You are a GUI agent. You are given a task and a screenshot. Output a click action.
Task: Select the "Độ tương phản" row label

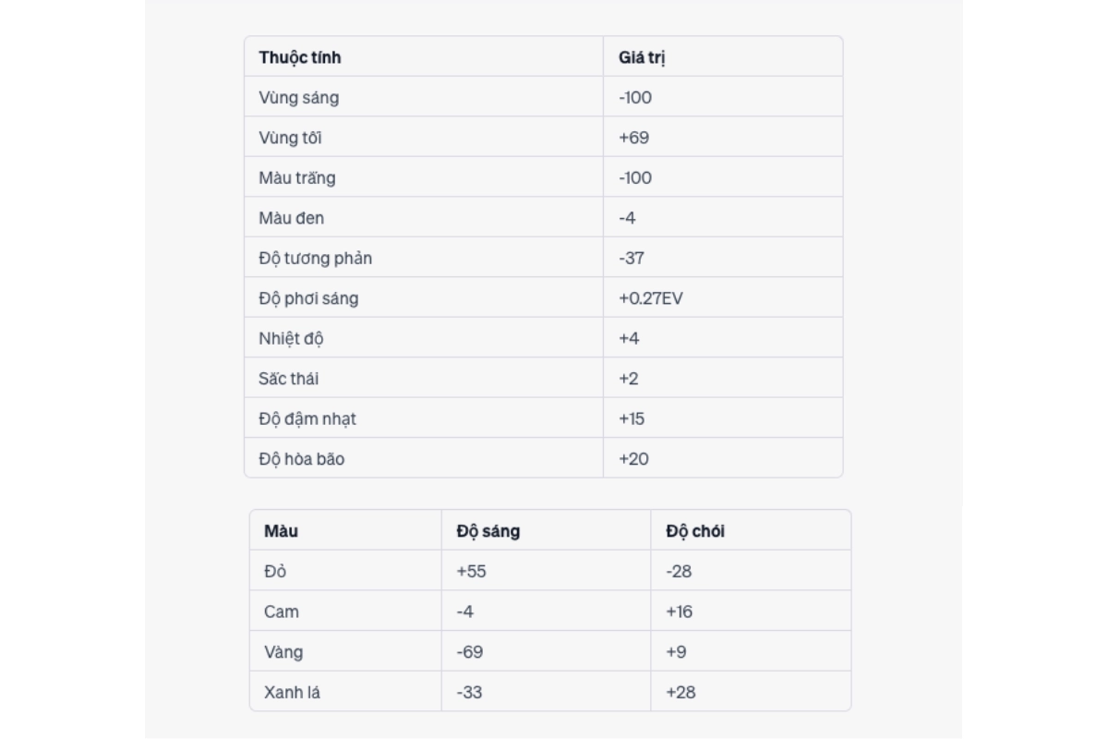pos(315,259)
